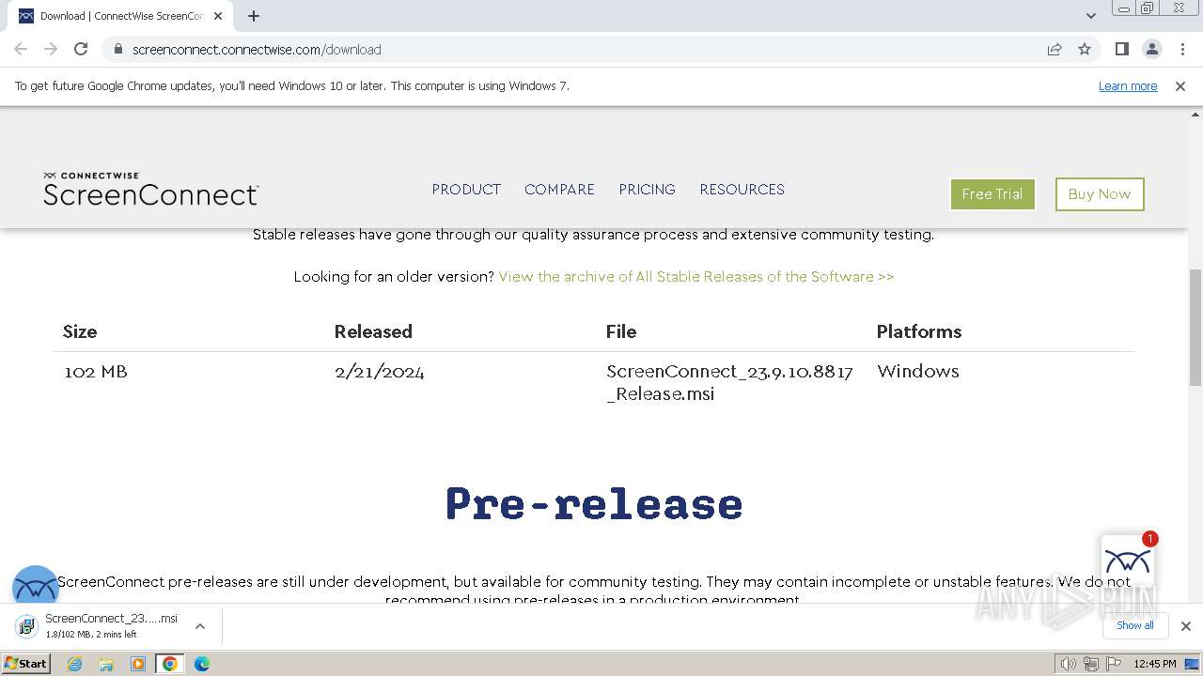Image resolution: width=1203 pixels, height=676 pixels.
Task: Open the Learn more link
Action: pos(1128,85)
